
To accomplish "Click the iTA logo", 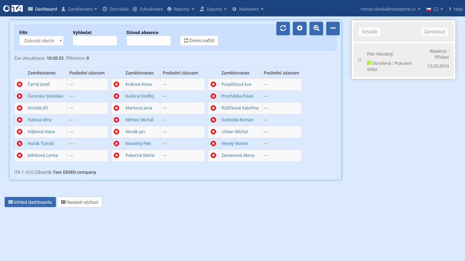I will (13, 9).
